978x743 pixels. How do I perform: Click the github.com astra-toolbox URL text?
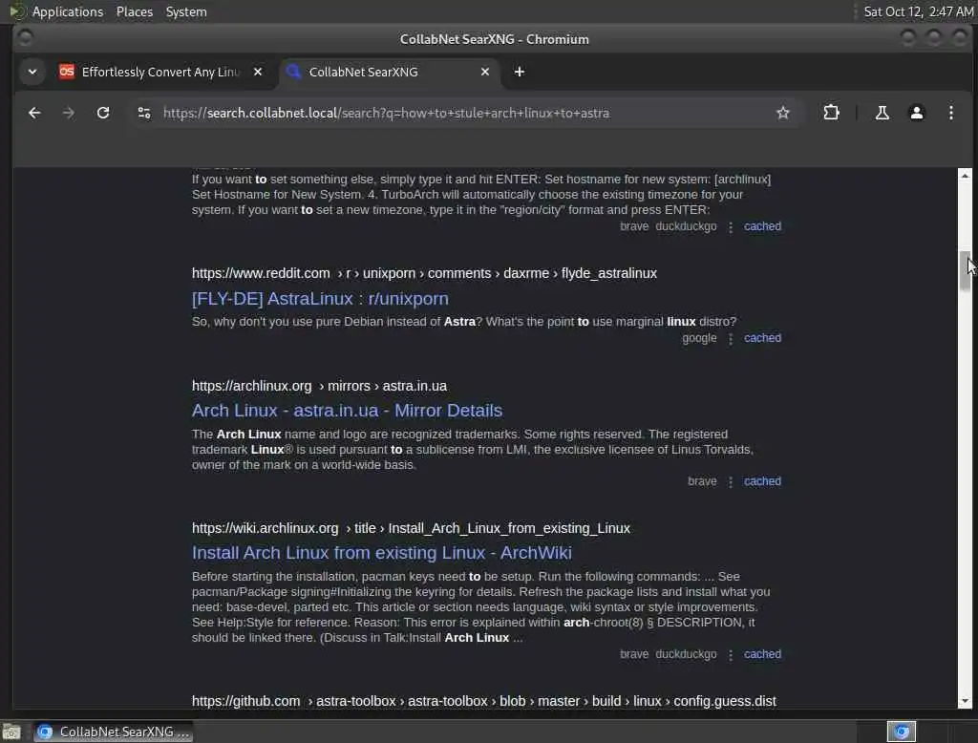483,701
